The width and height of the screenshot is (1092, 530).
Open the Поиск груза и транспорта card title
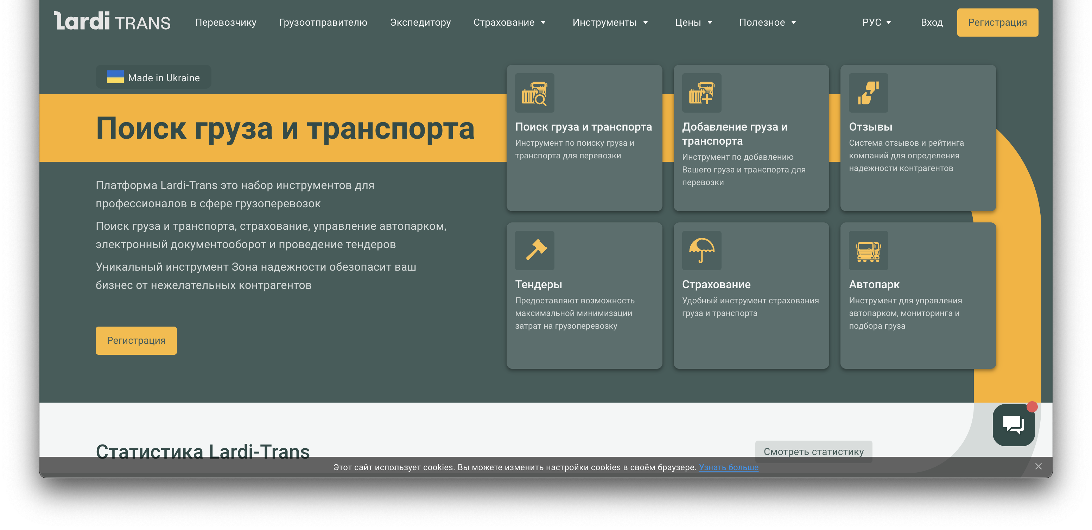click(583, 127)
